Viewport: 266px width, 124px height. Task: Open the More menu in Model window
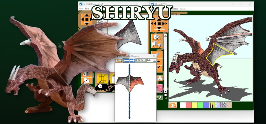click(x=183, y=9)
